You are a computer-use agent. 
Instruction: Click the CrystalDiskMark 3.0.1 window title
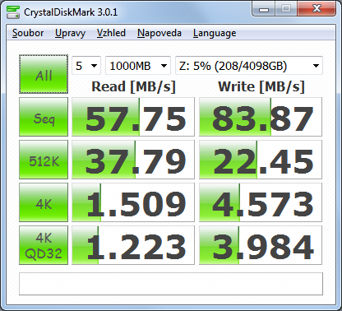(x=71, y=12)
